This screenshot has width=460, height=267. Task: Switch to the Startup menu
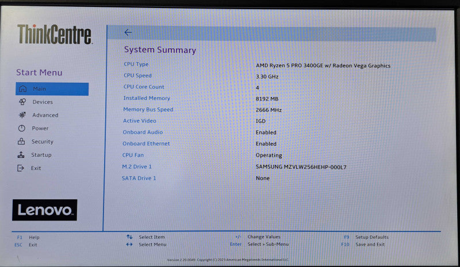coord(41,155)
